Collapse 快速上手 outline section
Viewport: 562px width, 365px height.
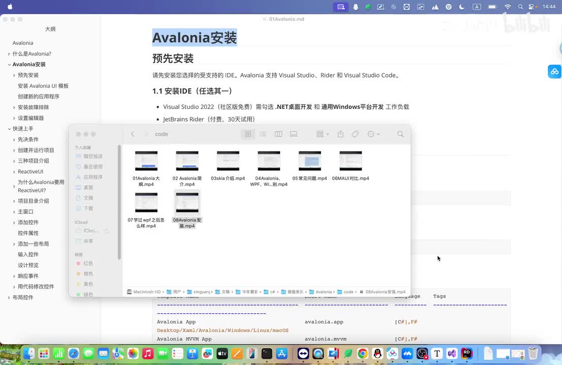9,129
